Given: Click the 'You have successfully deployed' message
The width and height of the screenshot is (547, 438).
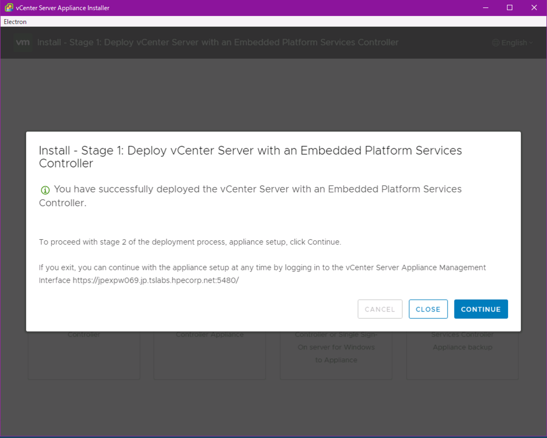Looking at the screenshot, I should click(x=250, y=195).
